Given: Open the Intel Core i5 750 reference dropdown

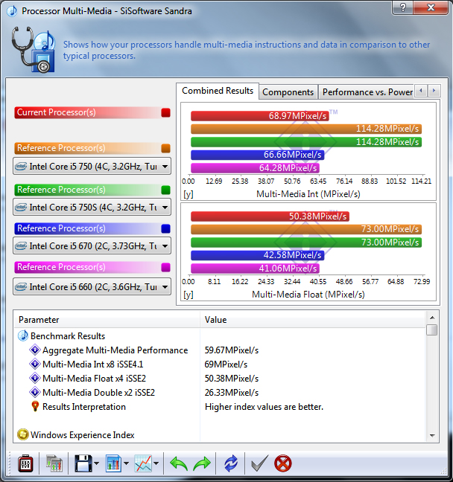Looking at the screenshot, I should pos(92,167).
